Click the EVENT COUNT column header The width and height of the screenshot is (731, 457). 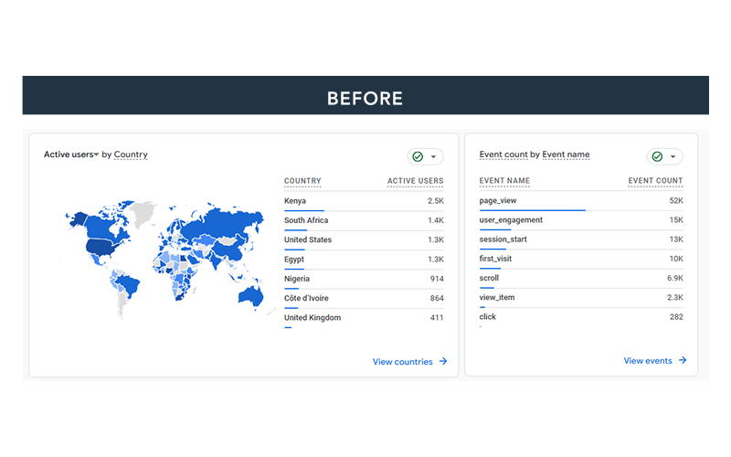point(655,180)
